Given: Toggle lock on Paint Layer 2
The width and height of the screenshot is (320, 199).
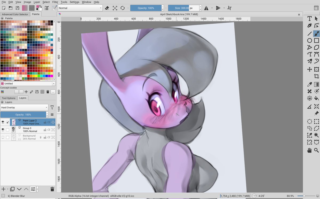Looking at the screenshot, I should (45, 122).
